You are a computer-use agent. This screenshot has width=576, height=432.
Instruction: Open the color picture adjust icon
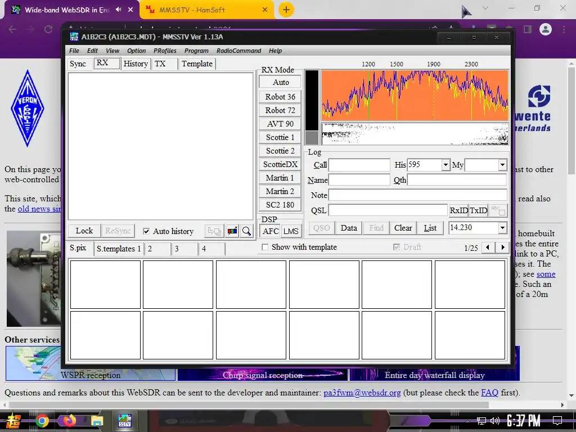click(232, 231)
